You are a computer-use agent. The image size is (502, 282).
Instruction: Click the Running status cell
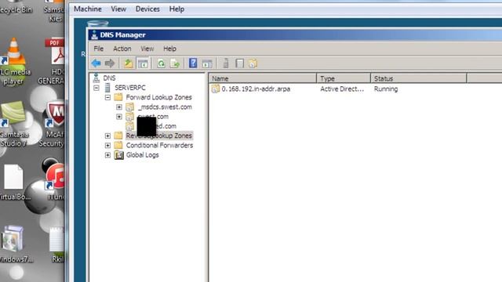[386, 89]
